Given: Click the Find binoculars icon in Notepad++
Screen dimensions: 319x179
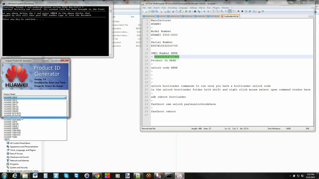Looking at the screenshot, I should coord(195,11).
